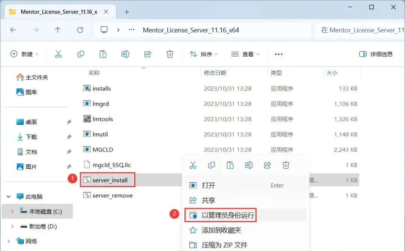Screen dimensions: 405x251
Task: Click the pin icon beside 下载
Action: [x=69, y=137]
